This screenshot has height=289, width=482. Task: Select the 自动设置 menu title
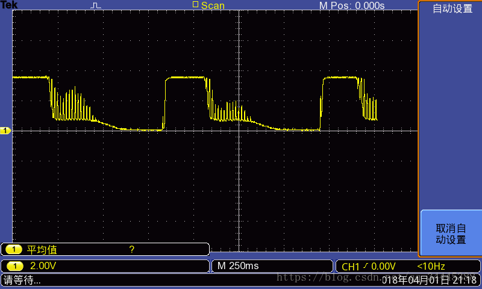coord(452,8)
